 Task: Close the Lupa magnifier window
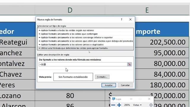(x=149, y=99)
